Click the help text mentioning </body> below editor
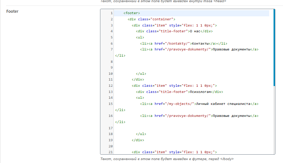 167,159
